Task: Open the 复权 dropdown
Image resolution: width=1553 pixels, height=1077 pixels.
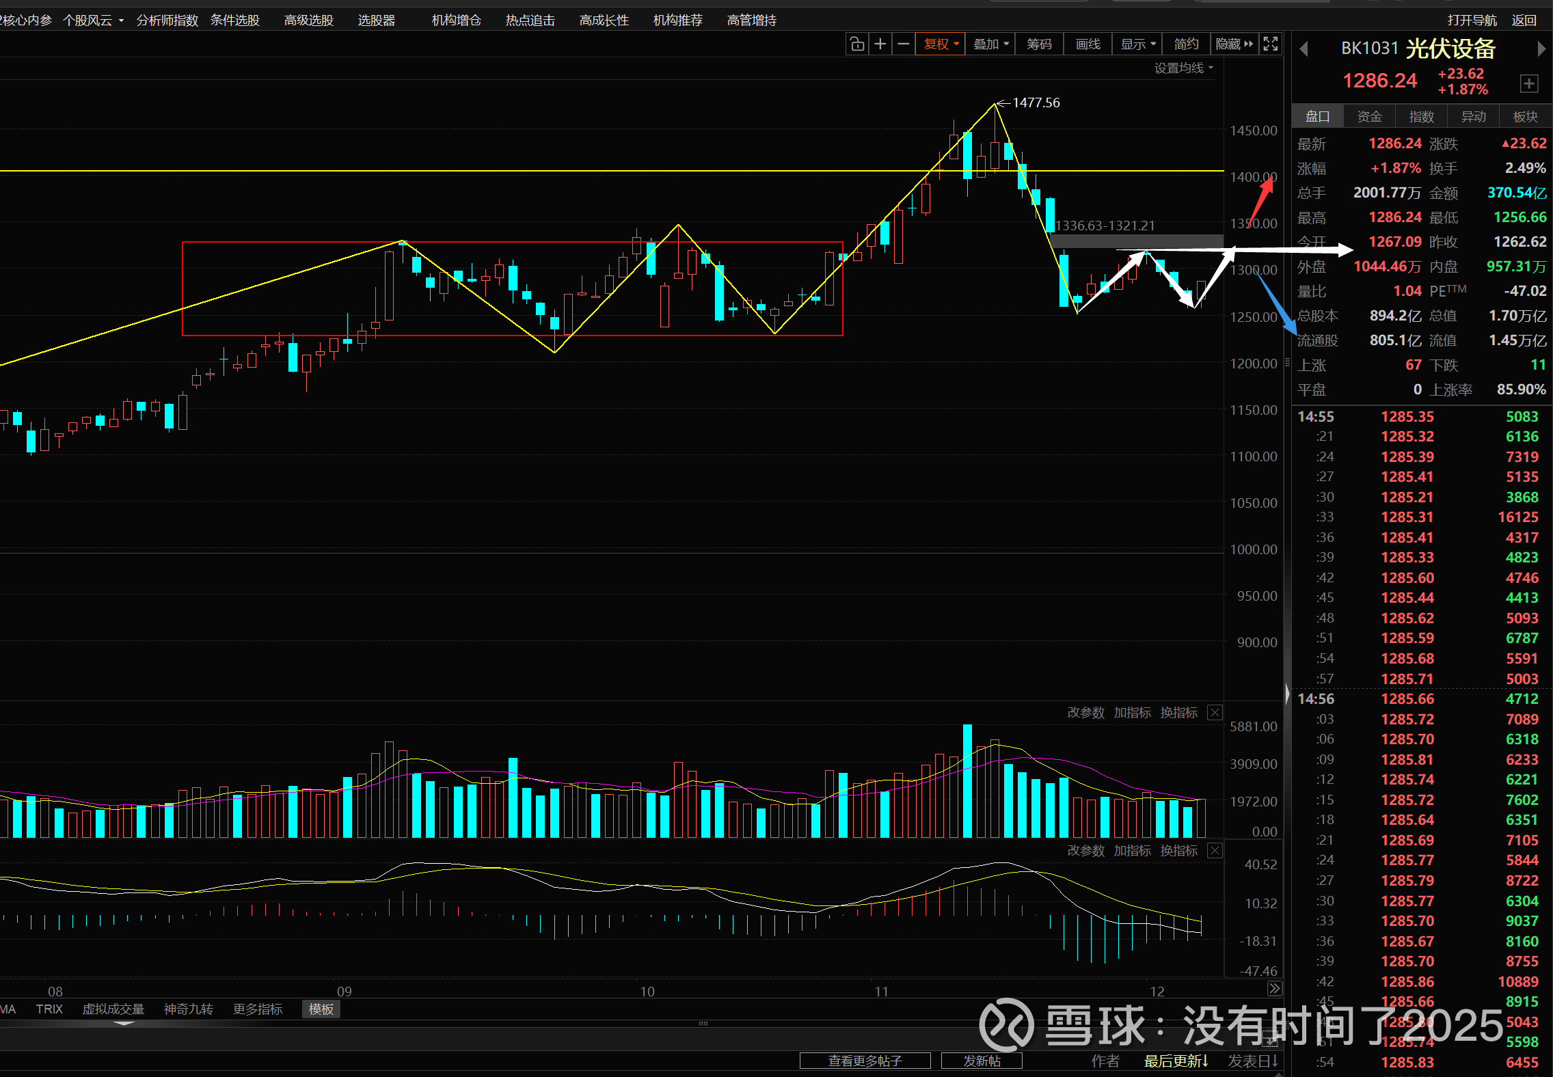Action: tap(941, 44)
